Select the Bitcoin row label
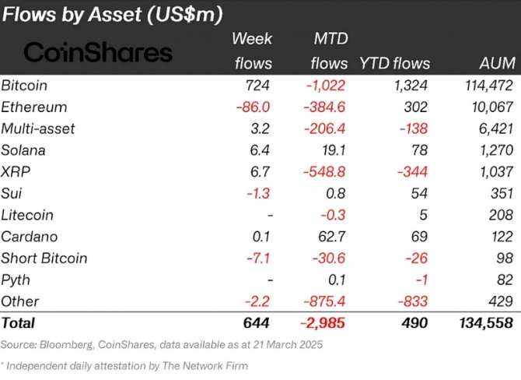521x380 pixels. click(x=25, y=85)
